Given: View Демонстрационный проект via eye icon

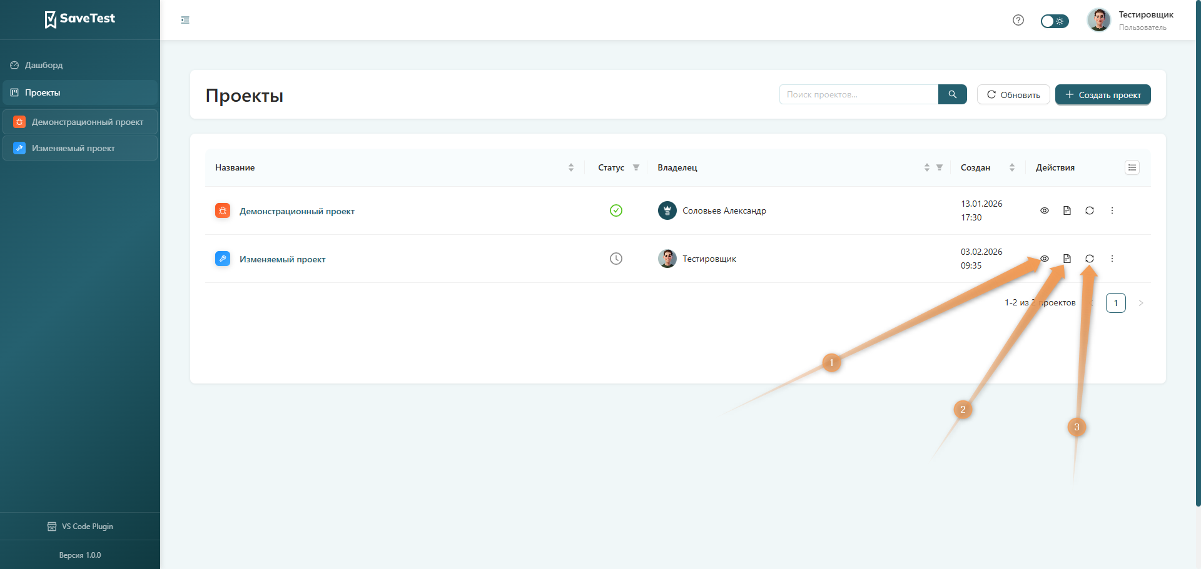Looking at the screenshot, I should tap(1045, 210).
